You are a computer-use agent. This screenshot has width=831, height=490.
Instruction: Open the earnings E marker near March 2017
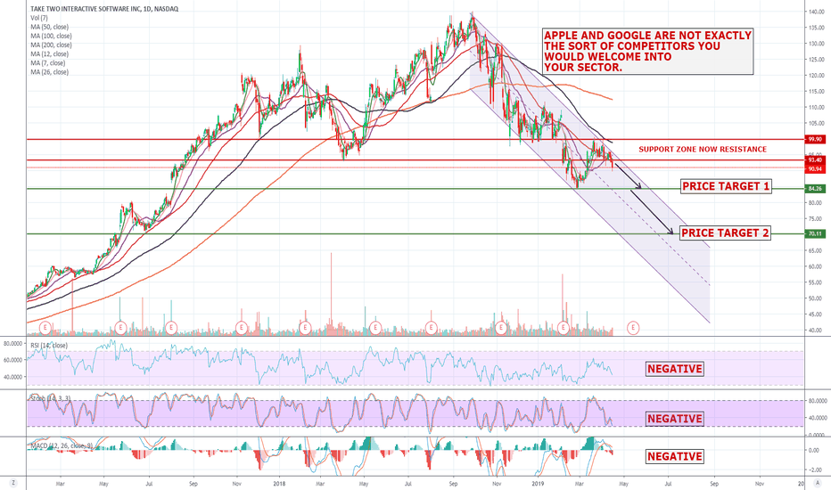45,328
